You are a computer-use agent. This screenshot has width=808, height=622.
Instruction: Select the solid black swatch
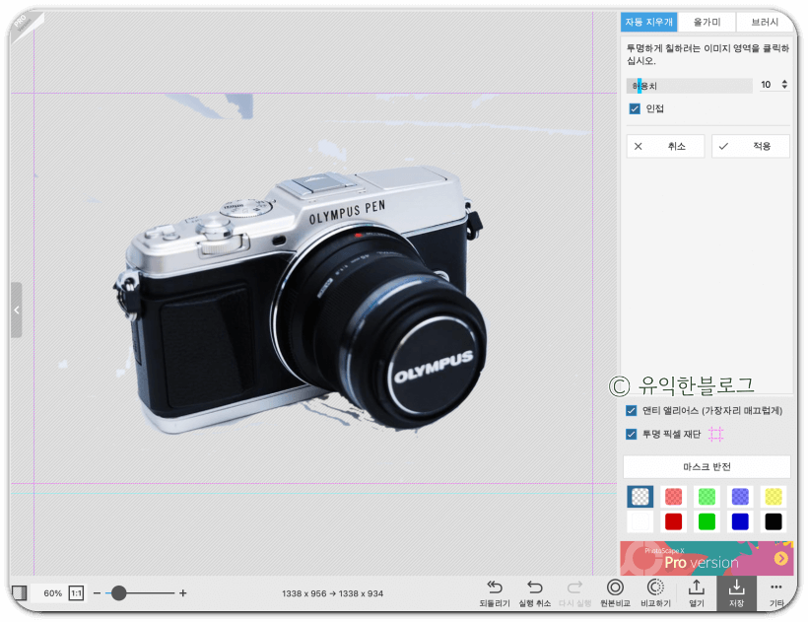tap(774, 521)
